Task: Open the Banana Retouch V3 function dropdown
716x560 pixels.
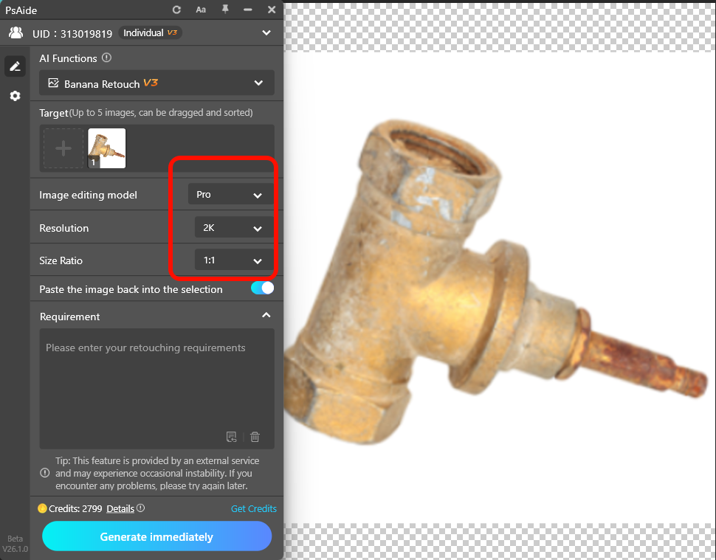Action: 156,83
